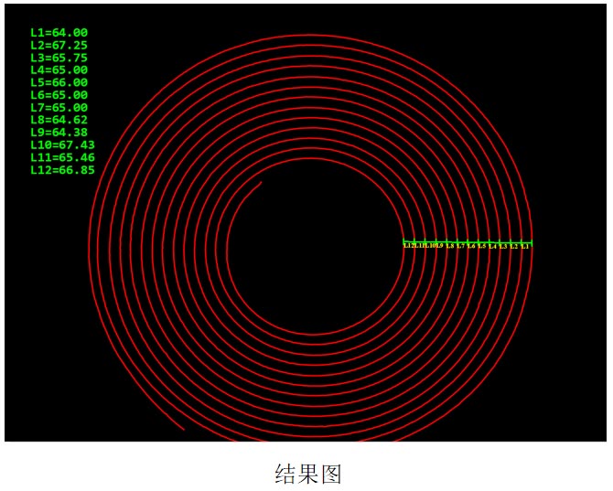Image resolution: width=613 pixels, height=491 pixels.
Task: Click the L6=65.00 reading
Action: pyautogui.click(x=59, y=95)
